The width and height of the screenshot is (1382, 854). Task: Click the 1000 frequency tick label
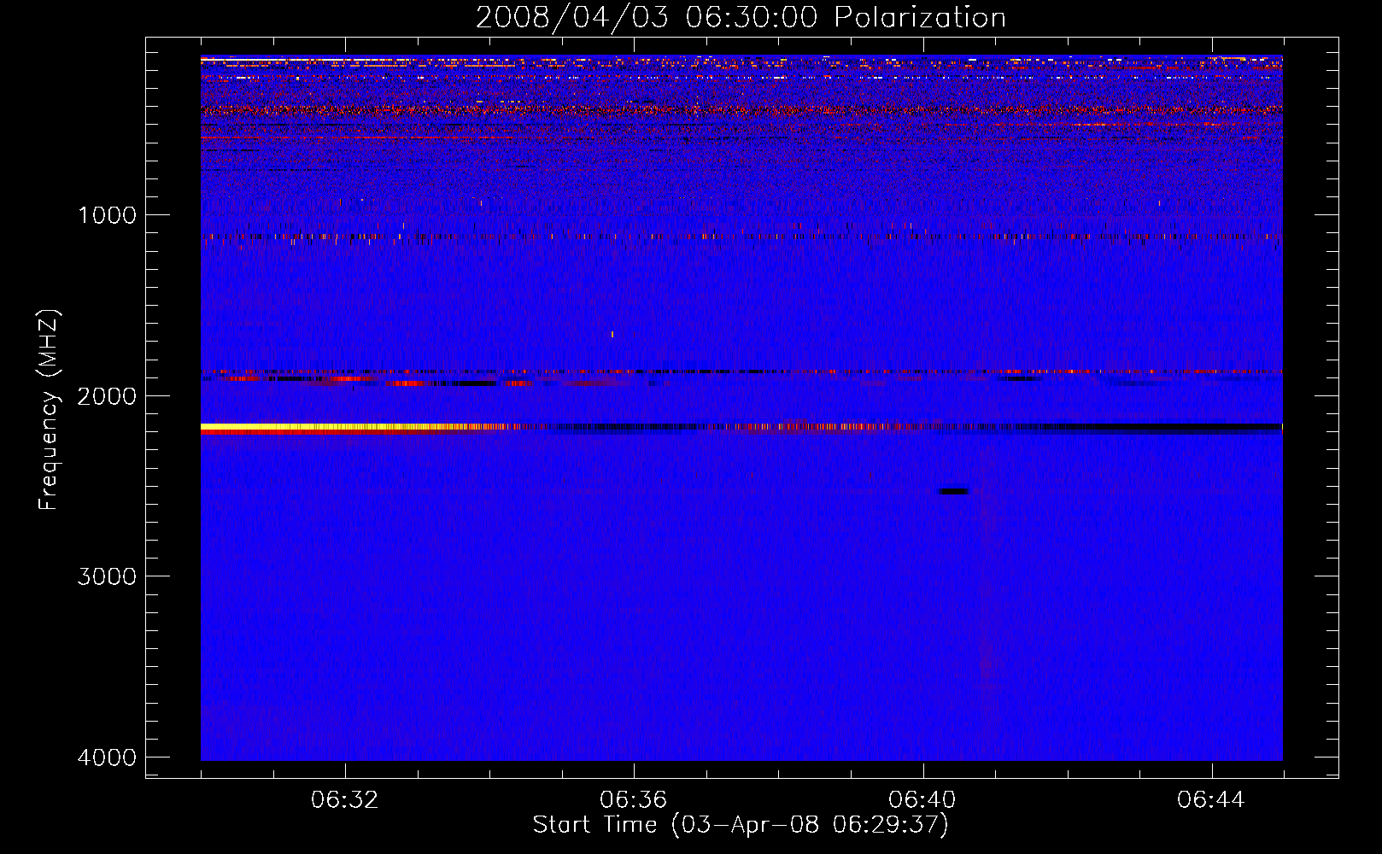107,214
